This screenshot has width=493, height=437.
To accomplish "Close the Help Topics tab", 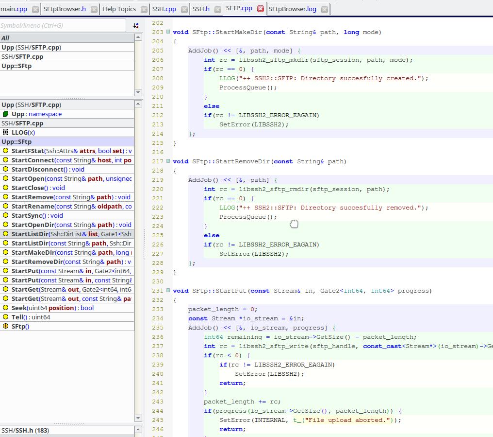I will click(x=144, y=9).
